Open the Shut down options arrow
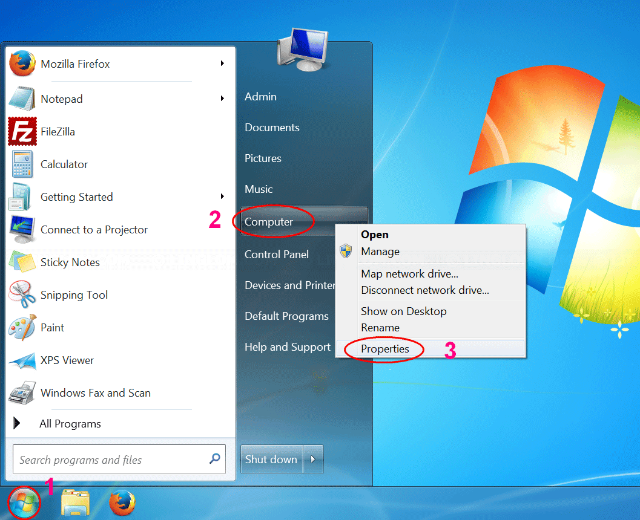 click(x=313, y=460)
